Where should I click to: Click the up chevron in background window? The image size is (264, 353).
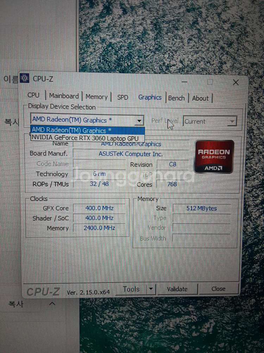pyautogui.click(x=52, y=304)
